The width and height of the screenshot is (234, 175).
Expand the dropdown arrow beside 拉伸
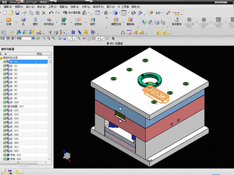pyautogui.click(x=16, y=22)
